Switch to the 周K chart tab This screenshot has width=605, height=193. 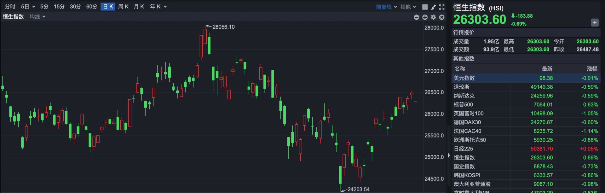[x=123, y=7]
